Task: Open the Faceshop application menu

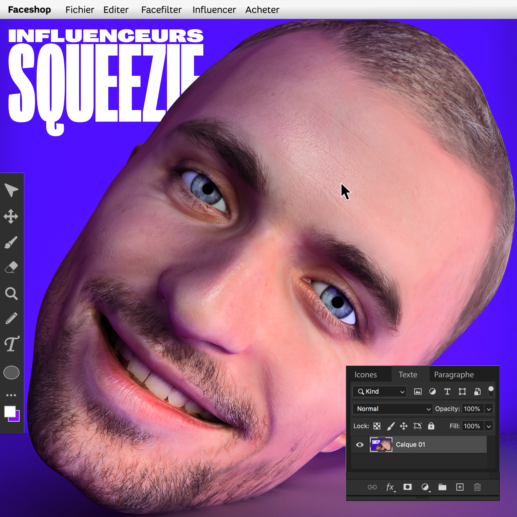Action: [29, 10]
